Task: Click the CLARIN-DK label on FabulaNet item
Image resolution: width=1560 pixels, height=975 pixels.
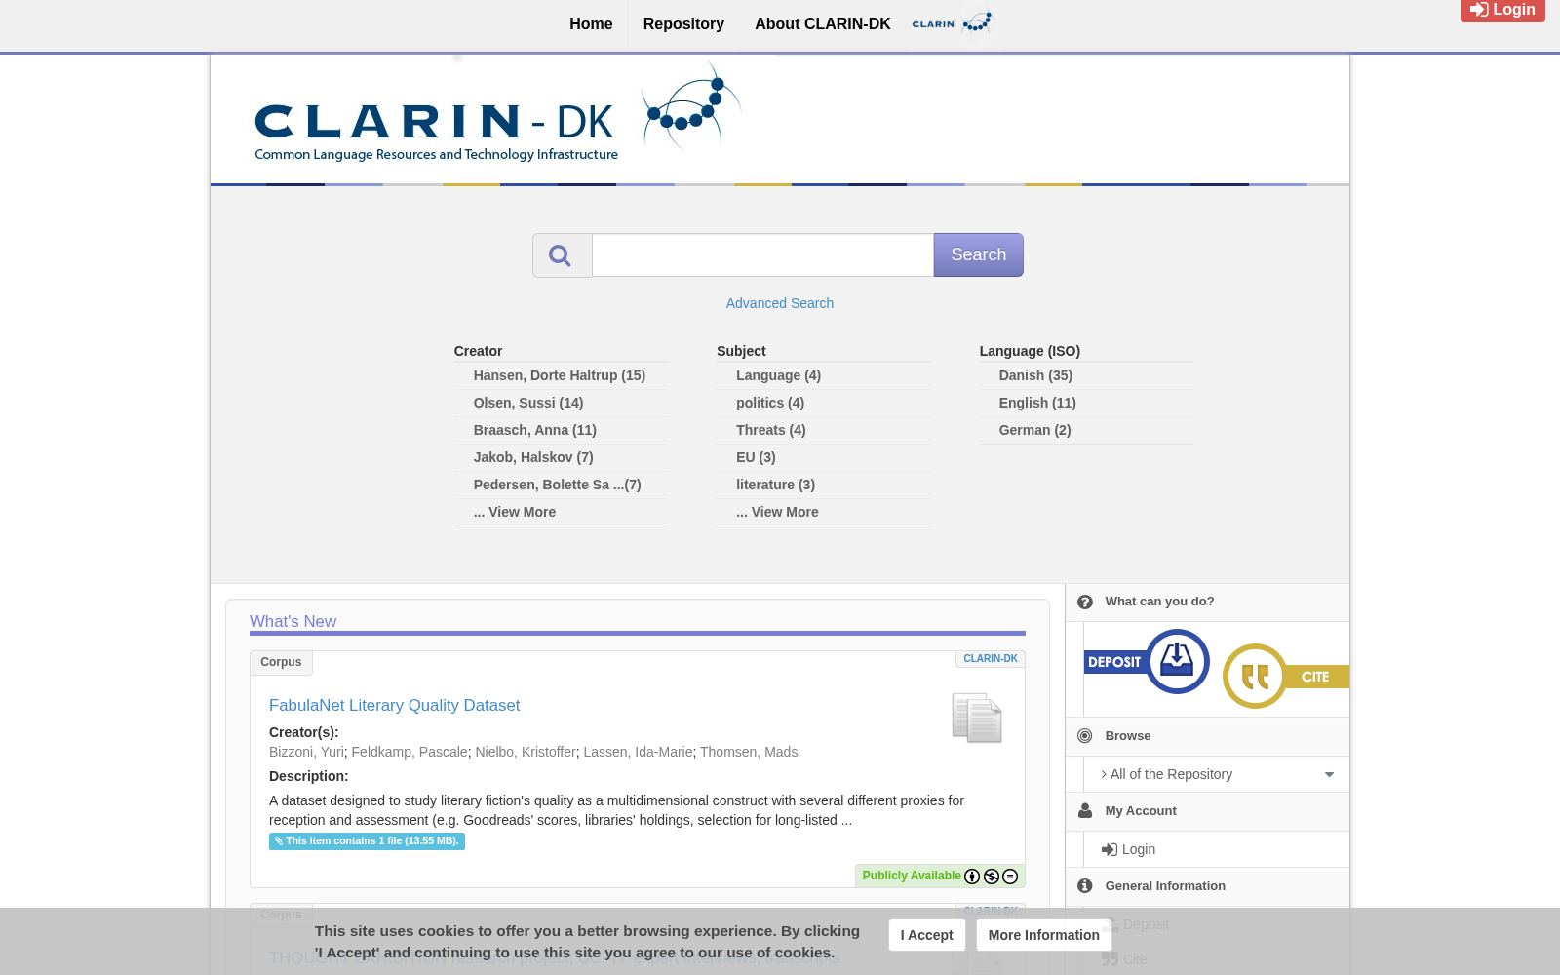Action: click(991, 659)
